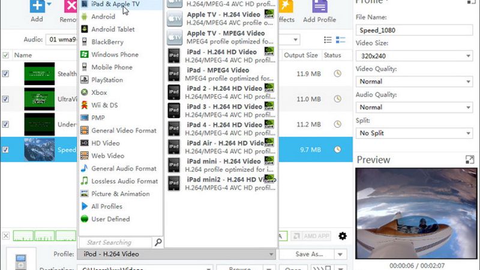Pick iPad - MPEG4 Video profile
This screenshot has height=270, width=480.
(x=221, y=74)
